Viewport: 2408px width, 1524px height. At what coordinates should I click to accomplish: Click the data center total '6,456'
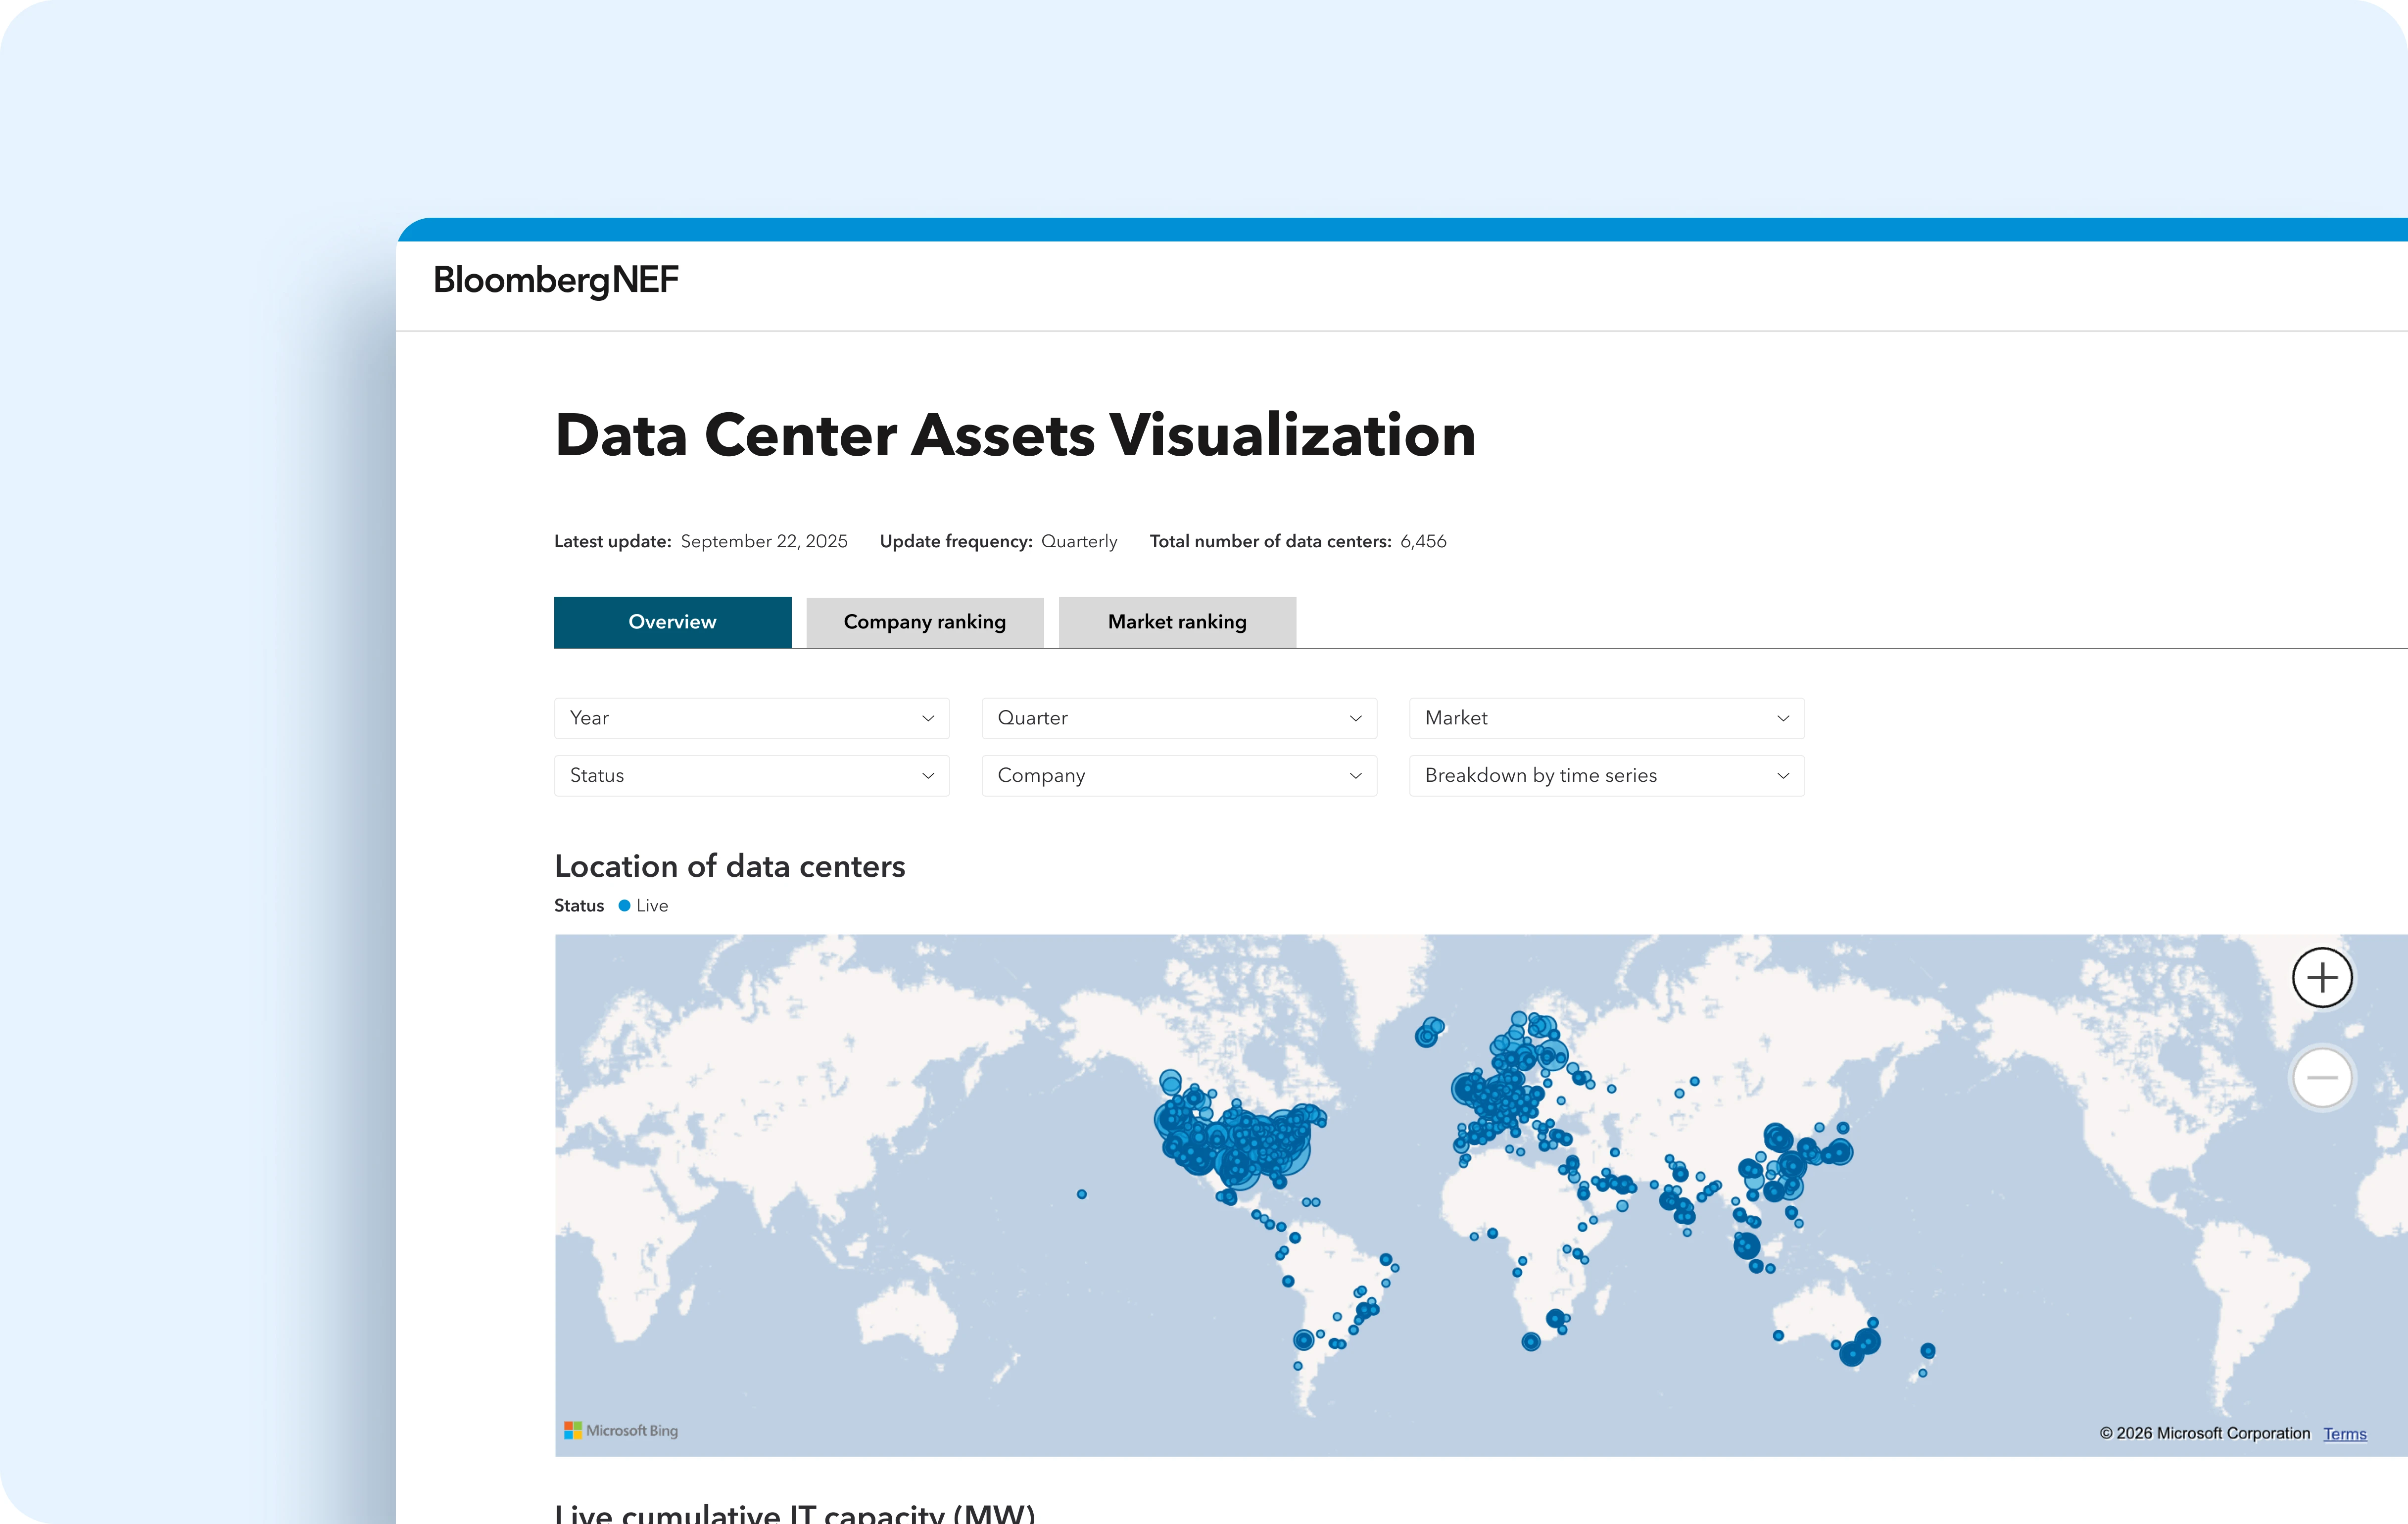coord(1423,541)
